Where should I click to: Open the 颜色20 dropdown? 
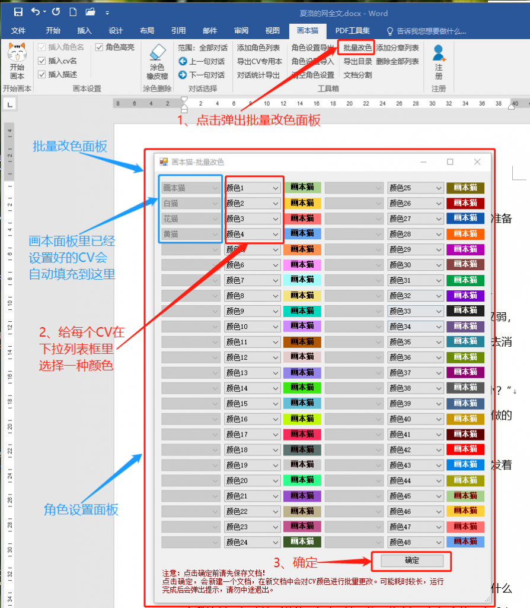coord(253,480)
